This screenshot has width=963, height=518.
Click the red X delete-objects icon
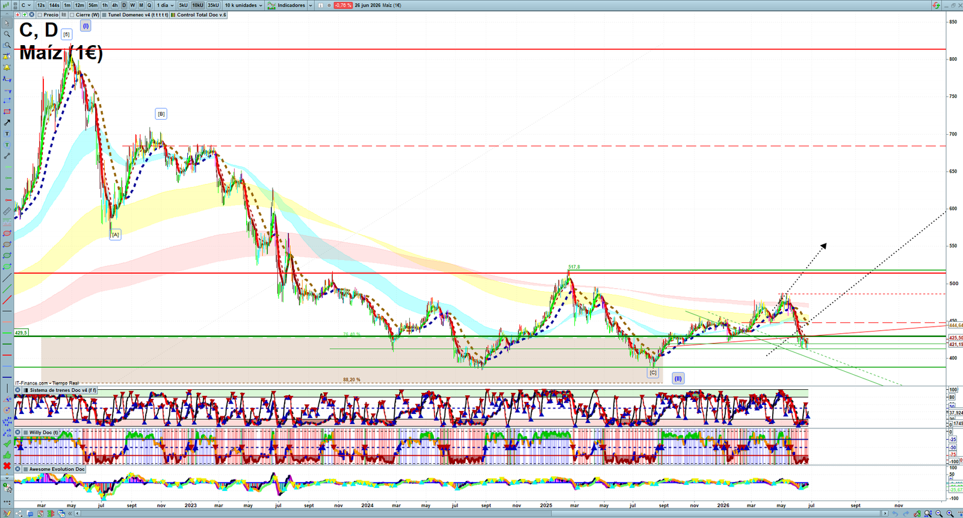click(7, 466)
